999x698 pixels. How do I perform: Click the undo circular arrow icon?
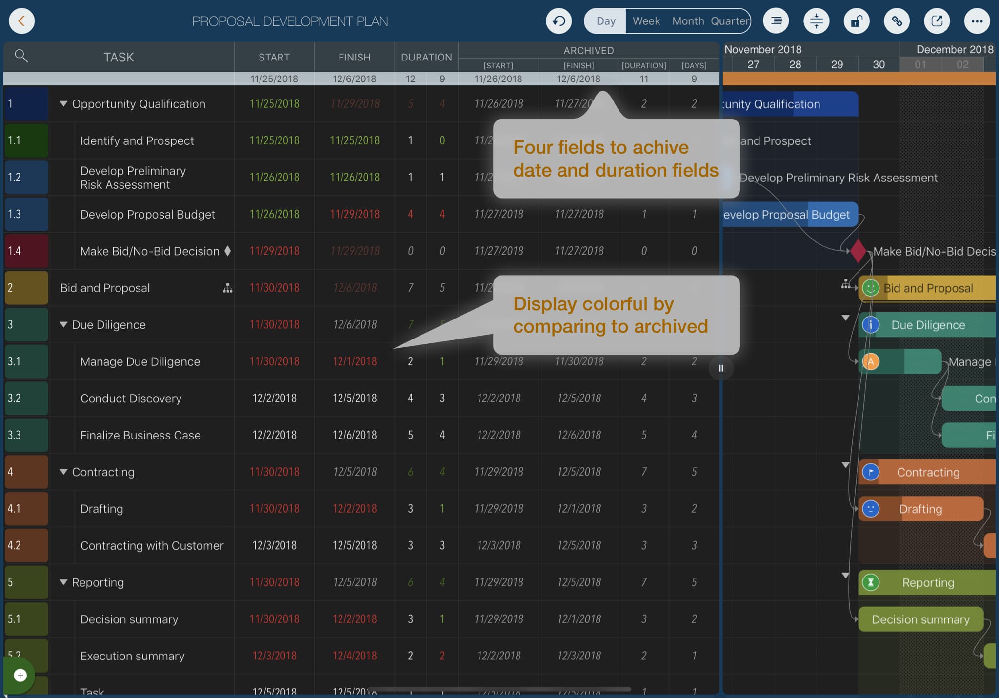(559, 21)
